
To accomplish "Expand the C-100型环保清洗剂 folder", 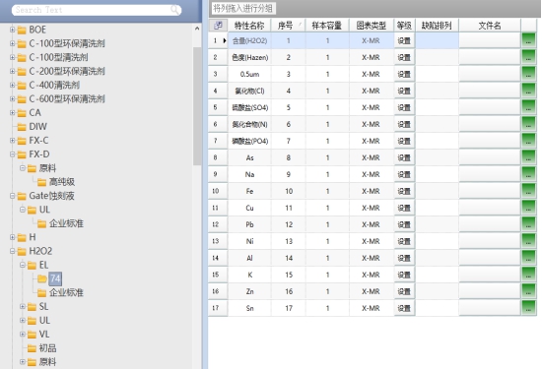I will tap(12, 43).
